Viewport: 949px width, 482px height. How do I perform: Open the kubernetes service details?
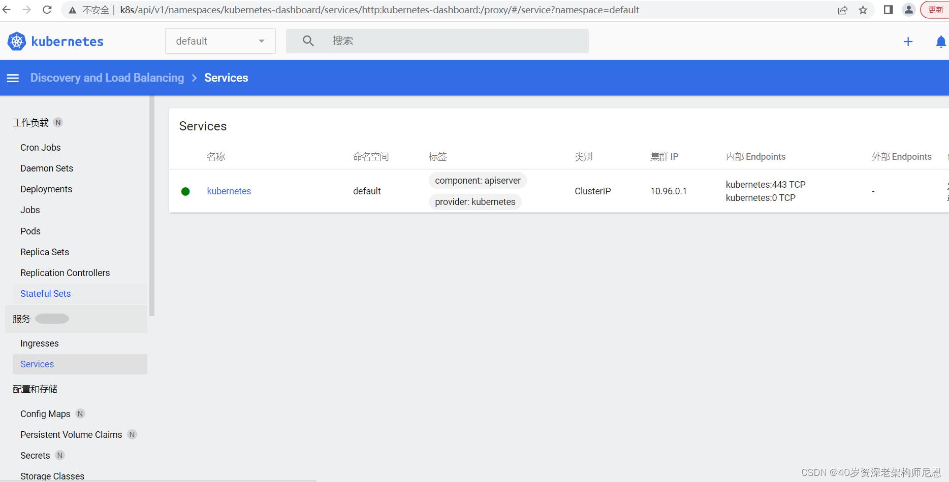(229, 191)
